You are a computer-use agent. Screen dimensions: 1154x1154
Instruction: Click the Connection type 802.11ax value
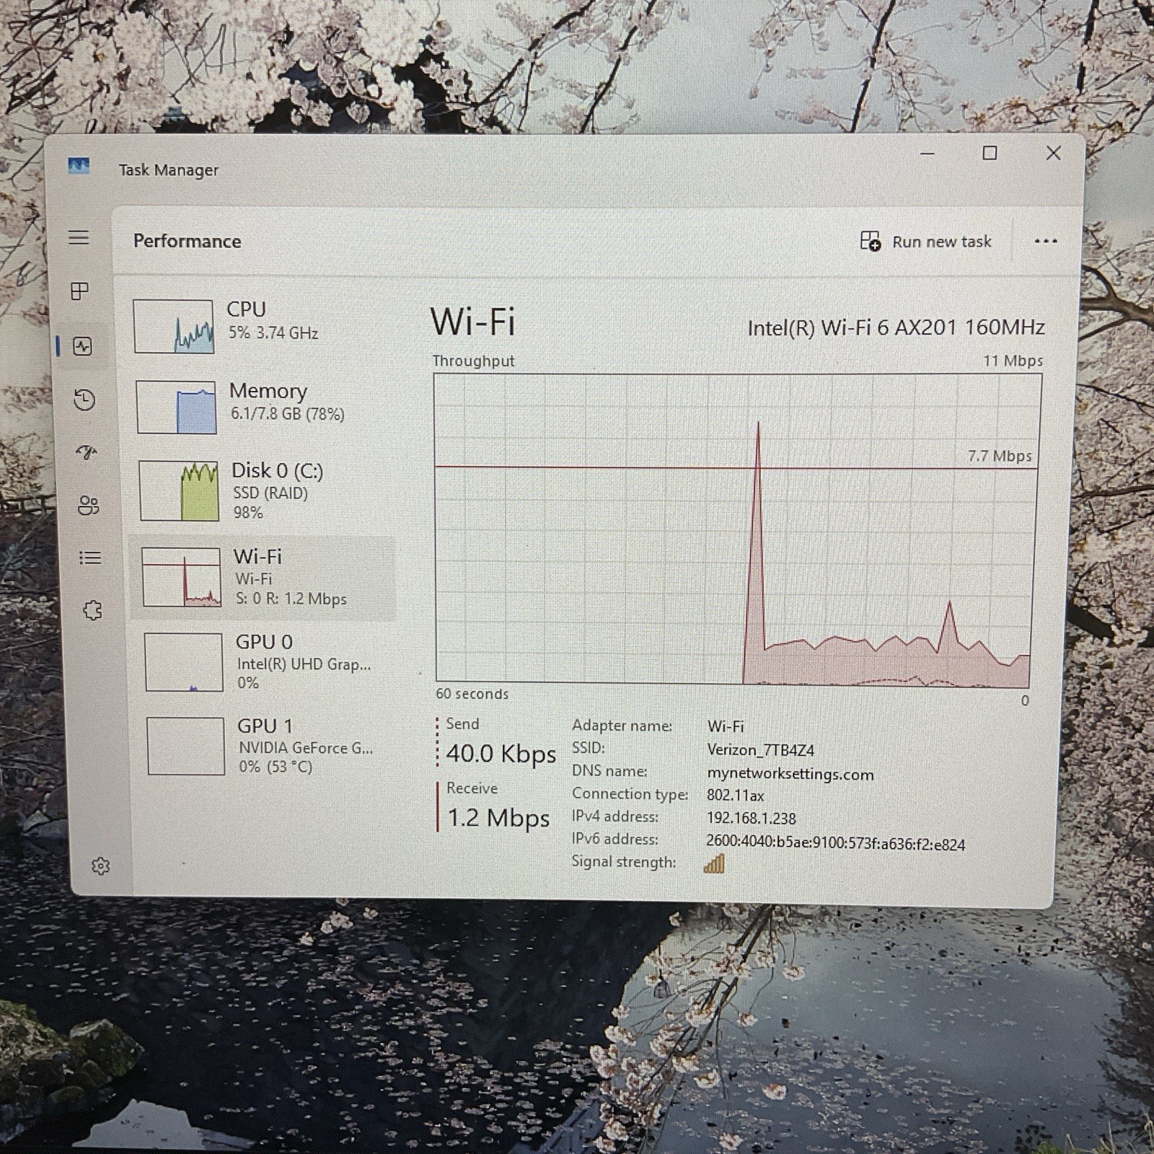pyautogui.click(x=735, y=796)
